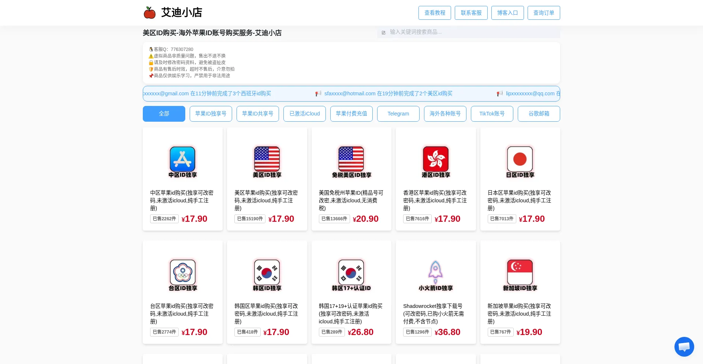Open the blue chat support bubble

click(684, 346)
